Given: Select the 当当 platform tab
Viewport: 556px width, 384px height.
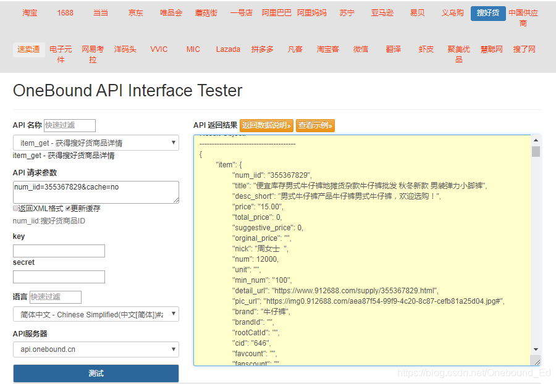Looking at the screenshot, I should pos(100,13).
